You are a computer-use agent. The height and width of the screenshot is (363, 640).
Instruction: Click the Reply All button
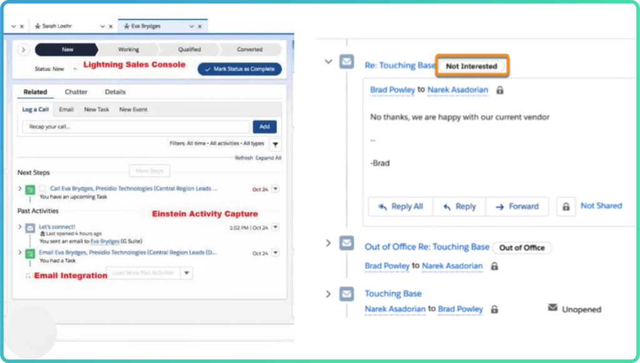tap(401, 207)
